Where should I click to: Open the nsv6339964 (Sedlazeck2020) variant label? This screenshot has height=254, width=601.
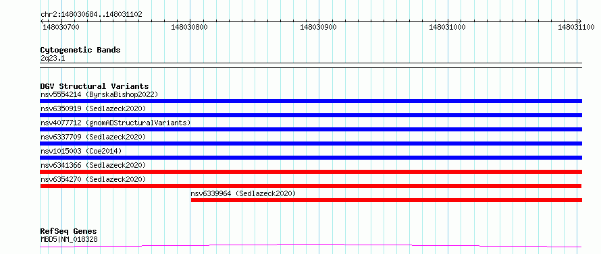[x=243, y=193]
